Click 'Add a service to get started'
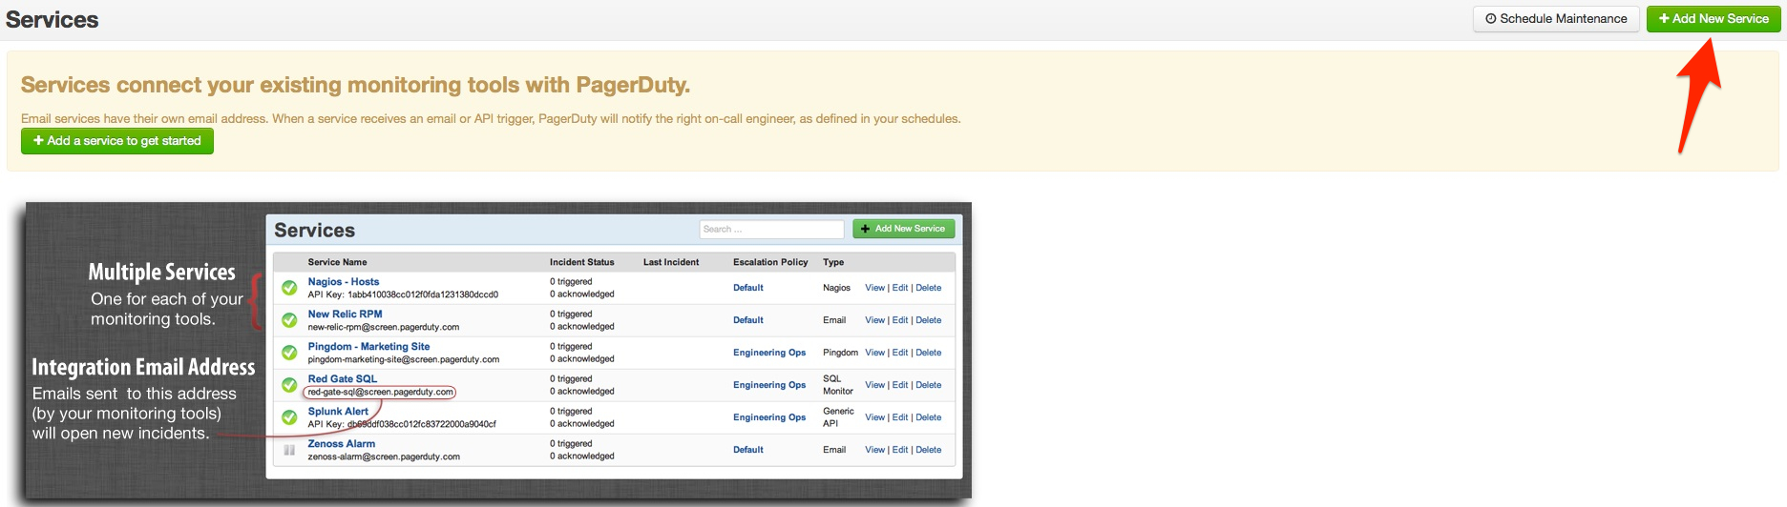Screen dimensions: 1787x507 point(117,141)
